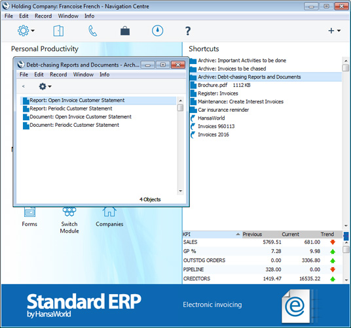The height and width of the screenshot is (328, 351).
Task: Click the link icon beside Invoices 960113
Action: pyautogui.click(x=193, y=126)
